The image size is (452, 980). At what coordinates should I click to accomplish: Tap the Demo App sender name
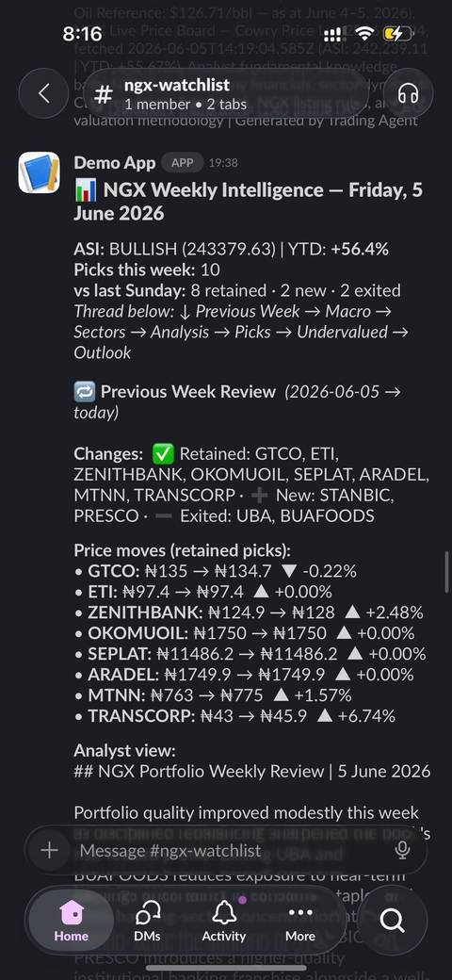click(x=115, y=163)
